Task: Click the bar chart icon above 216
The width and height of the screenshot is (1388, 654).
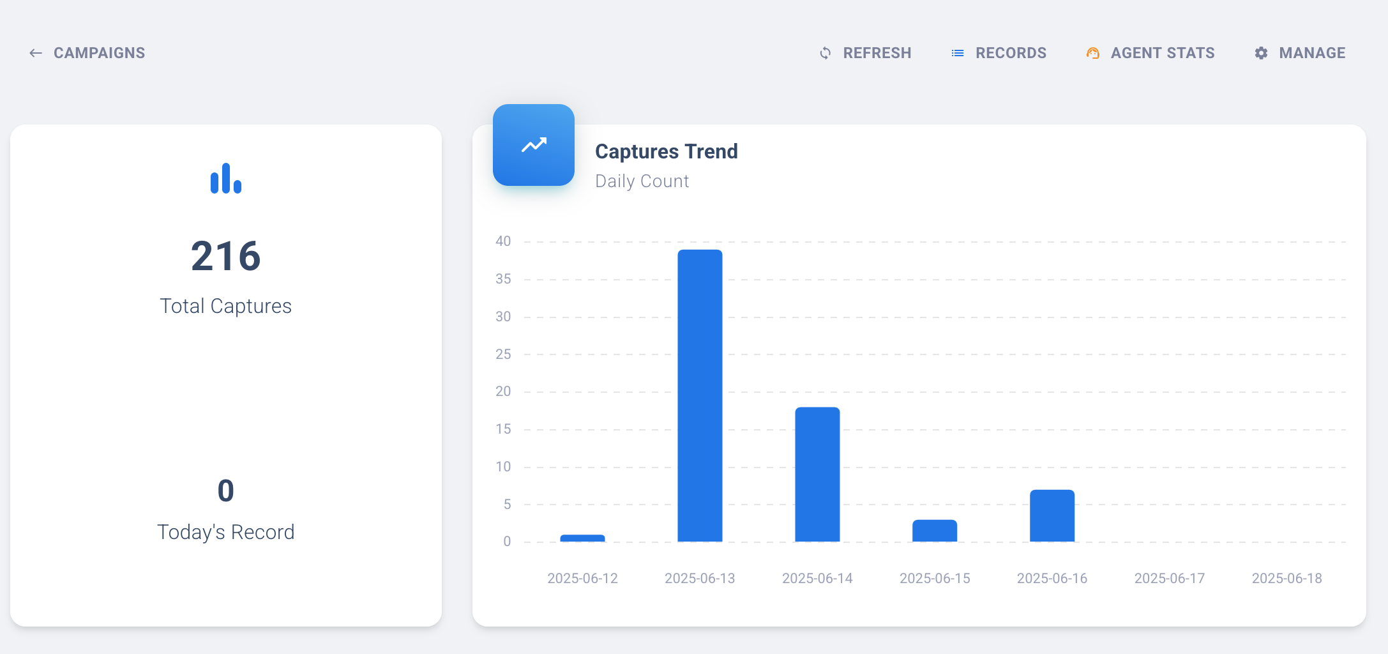Action: (x=226, y=178)
